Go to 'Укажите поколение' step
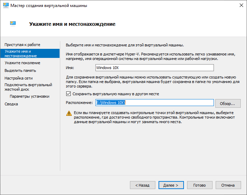Viewport: 247px width, 195px height. tap(22, 63)
